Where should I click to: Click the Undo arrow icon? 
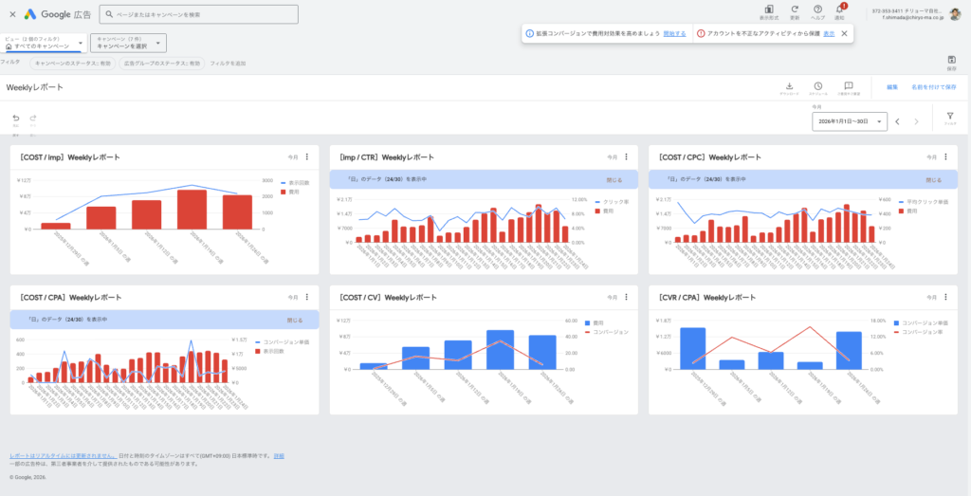[16, 119]
